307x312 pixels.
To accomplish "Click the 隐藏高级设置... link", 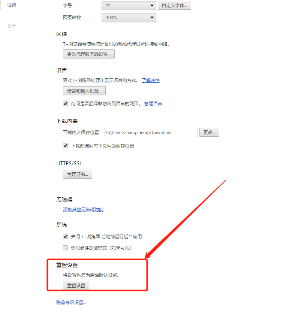I will (x=71, y=303).
